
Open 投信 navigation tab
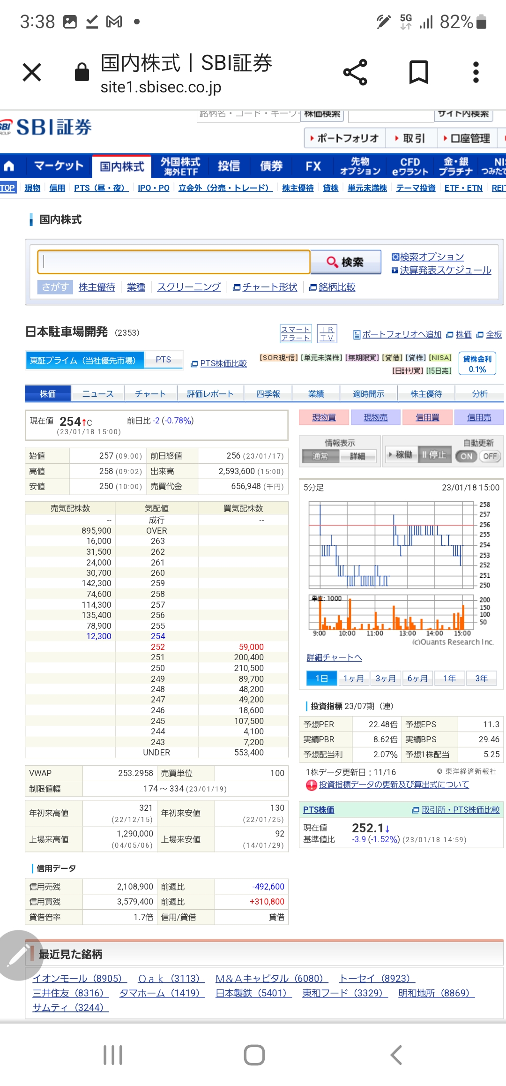click(229, 166)
